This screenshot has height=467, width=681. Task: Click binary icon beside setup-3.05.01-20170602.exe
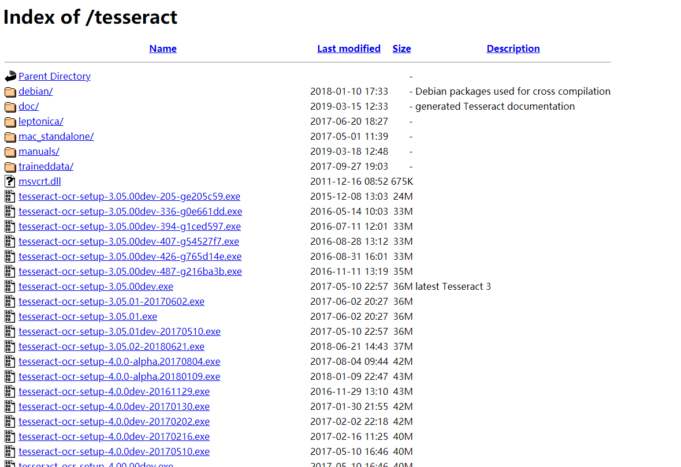(10, 302)
